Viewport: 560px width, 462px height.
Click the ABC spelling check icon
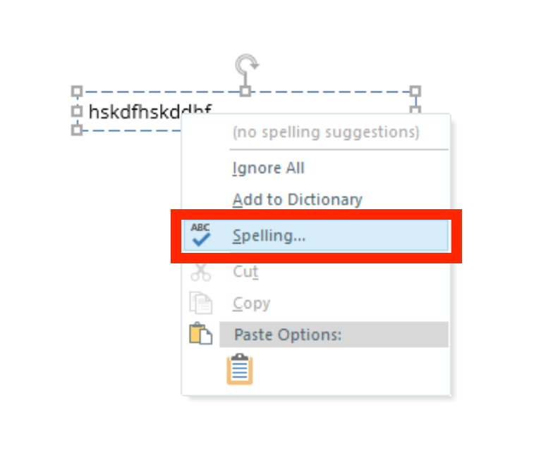[201, 235]
